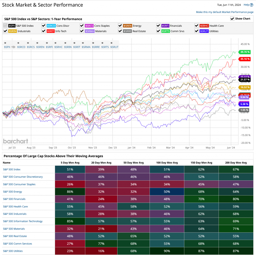The height and width of the screenshot is (255, 256).
Task: Toggle visibility eye above $SRMA legend
Action: [x=83, y=43]
